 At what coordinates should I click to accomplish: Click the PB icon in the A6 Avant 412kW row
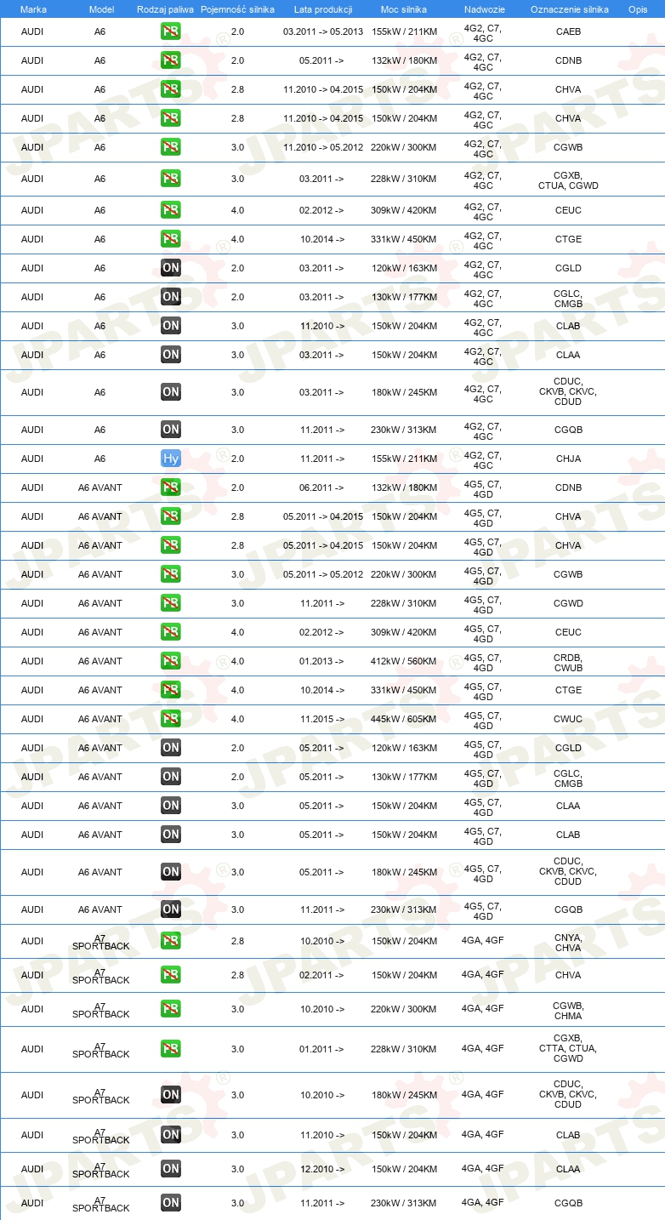pyautogui.click(x=170, y=661)
